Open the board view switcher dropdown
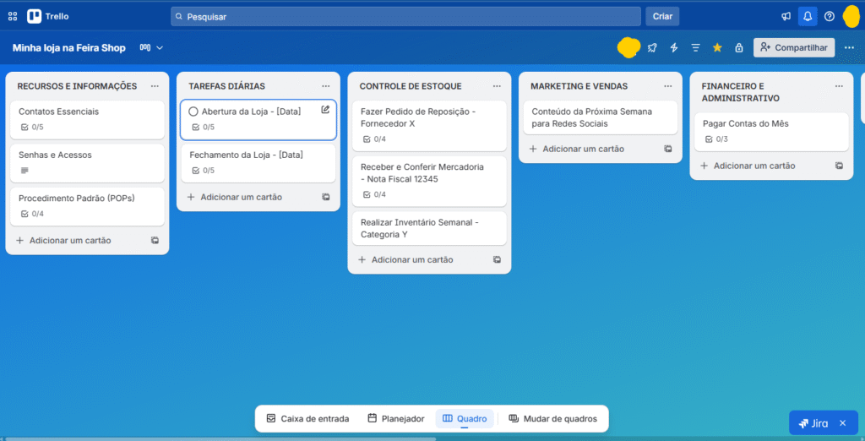The height and width of the screenshot is (441, 865). pos(152,48)
